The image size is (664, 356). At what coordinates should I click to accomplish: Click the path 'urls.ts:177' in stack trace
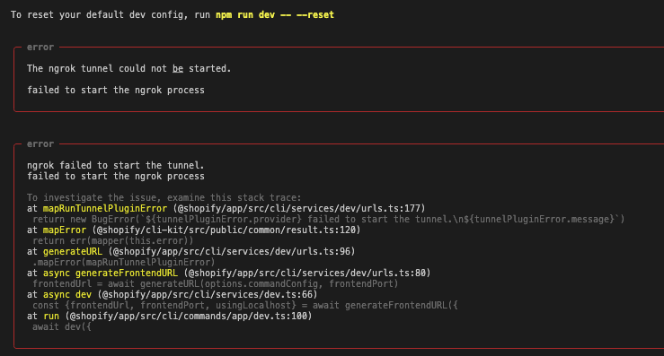pos(393,208)
